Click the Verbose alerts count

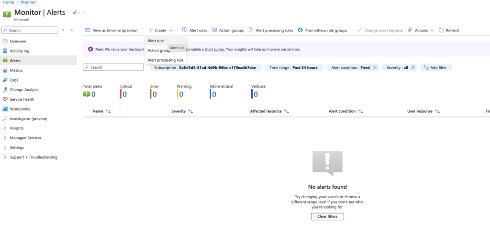pyautogui.click(x=256, y=94)
